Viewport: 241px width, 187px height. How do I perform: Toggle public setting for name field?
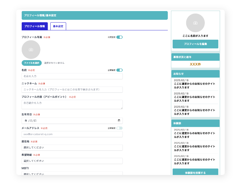pyautogui.click(x=119, y=70)
